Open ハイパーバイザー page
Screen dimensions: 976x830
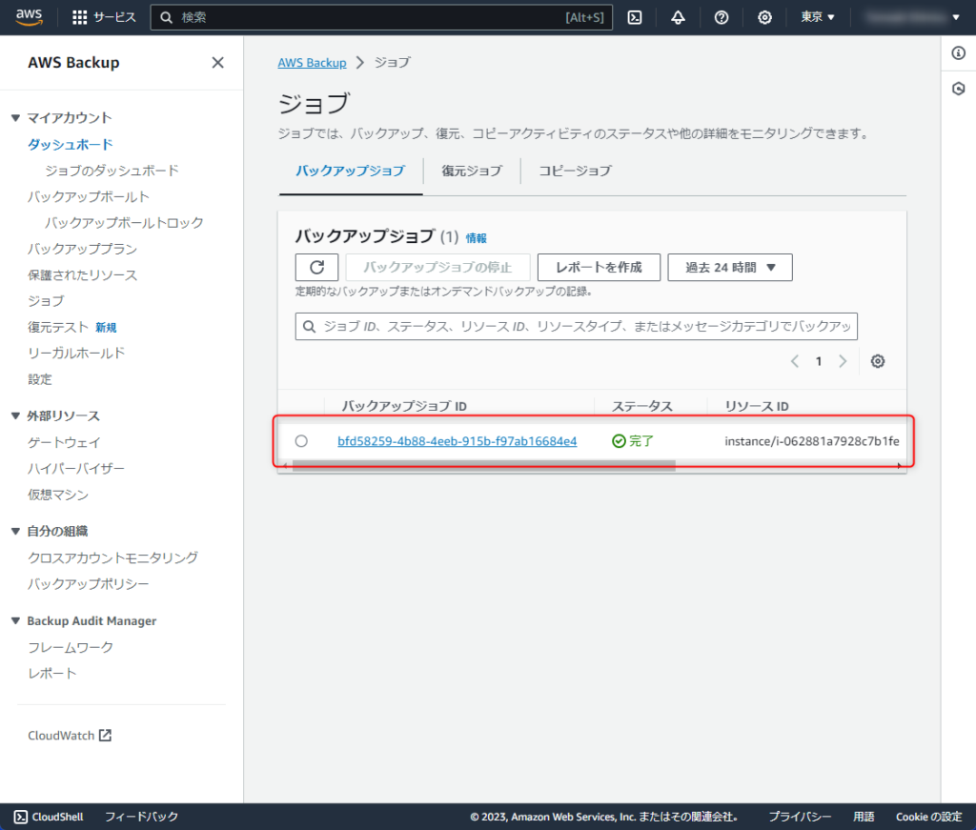(x=76, y=469)
